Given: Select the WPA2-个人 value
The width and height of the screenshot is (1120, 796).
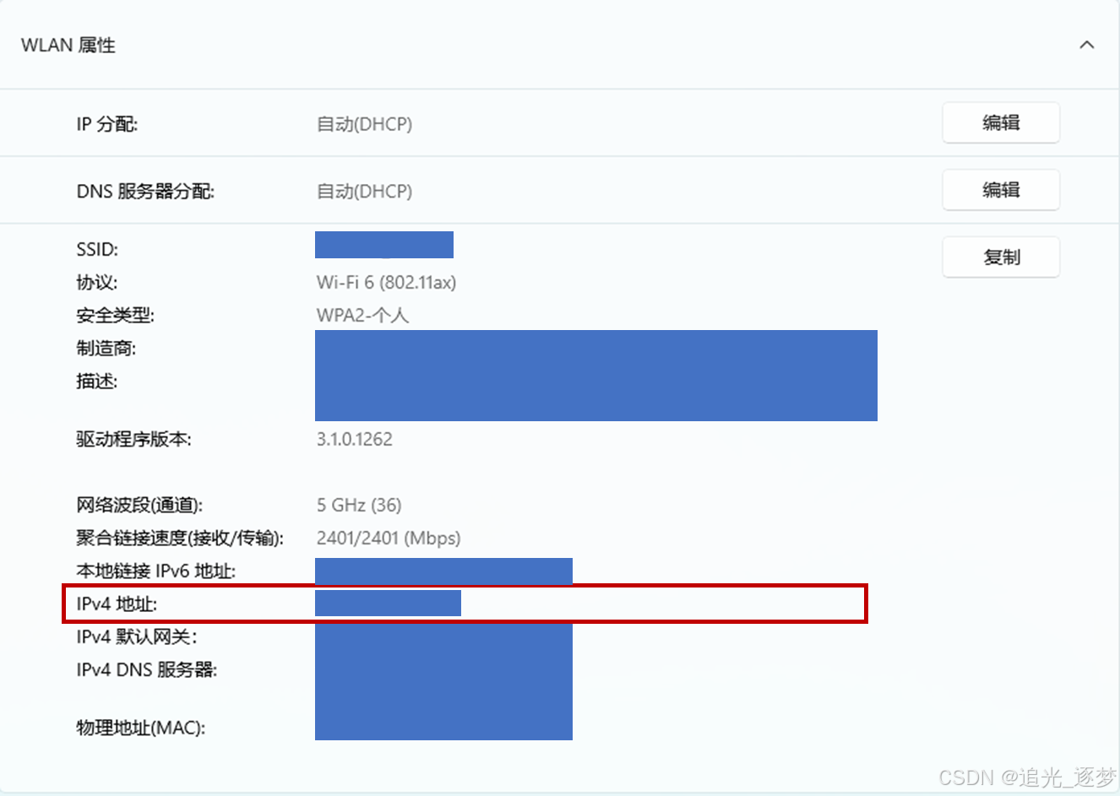Looking at the screenshot, I should [x=362, y=316].
